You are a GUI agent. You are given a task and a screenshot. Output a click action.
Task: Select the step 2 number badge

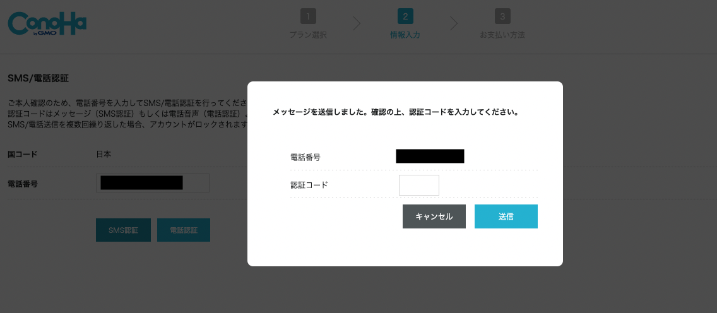click(x=405, y=17)
